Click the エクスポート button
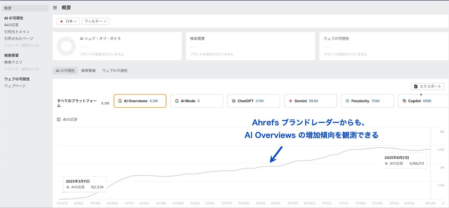Viewport: 449px width, 208px height. tap(428, 86)
